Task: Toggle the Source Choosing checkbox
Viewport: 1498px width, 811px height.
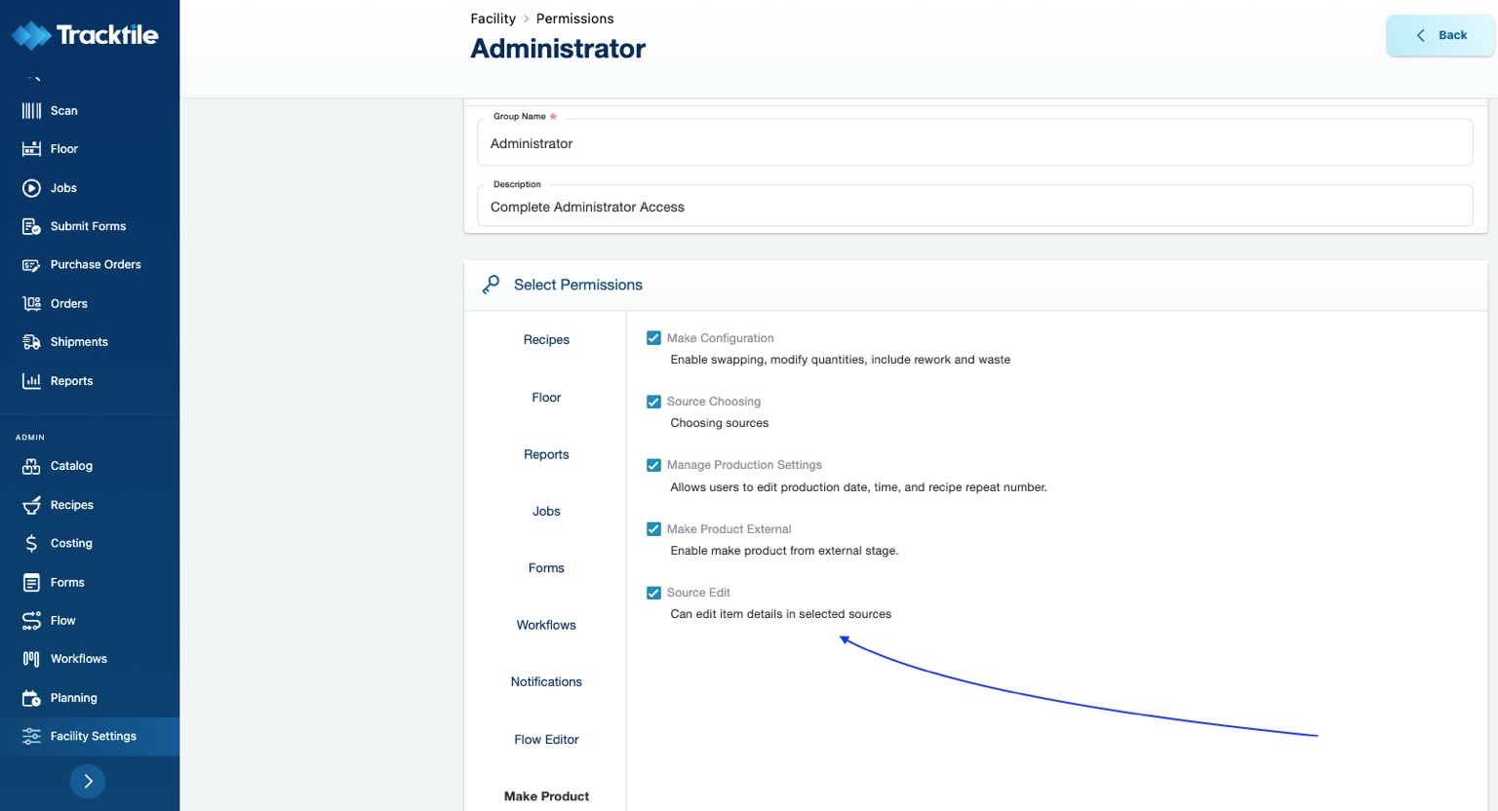Action: click(x=653, y=402)
